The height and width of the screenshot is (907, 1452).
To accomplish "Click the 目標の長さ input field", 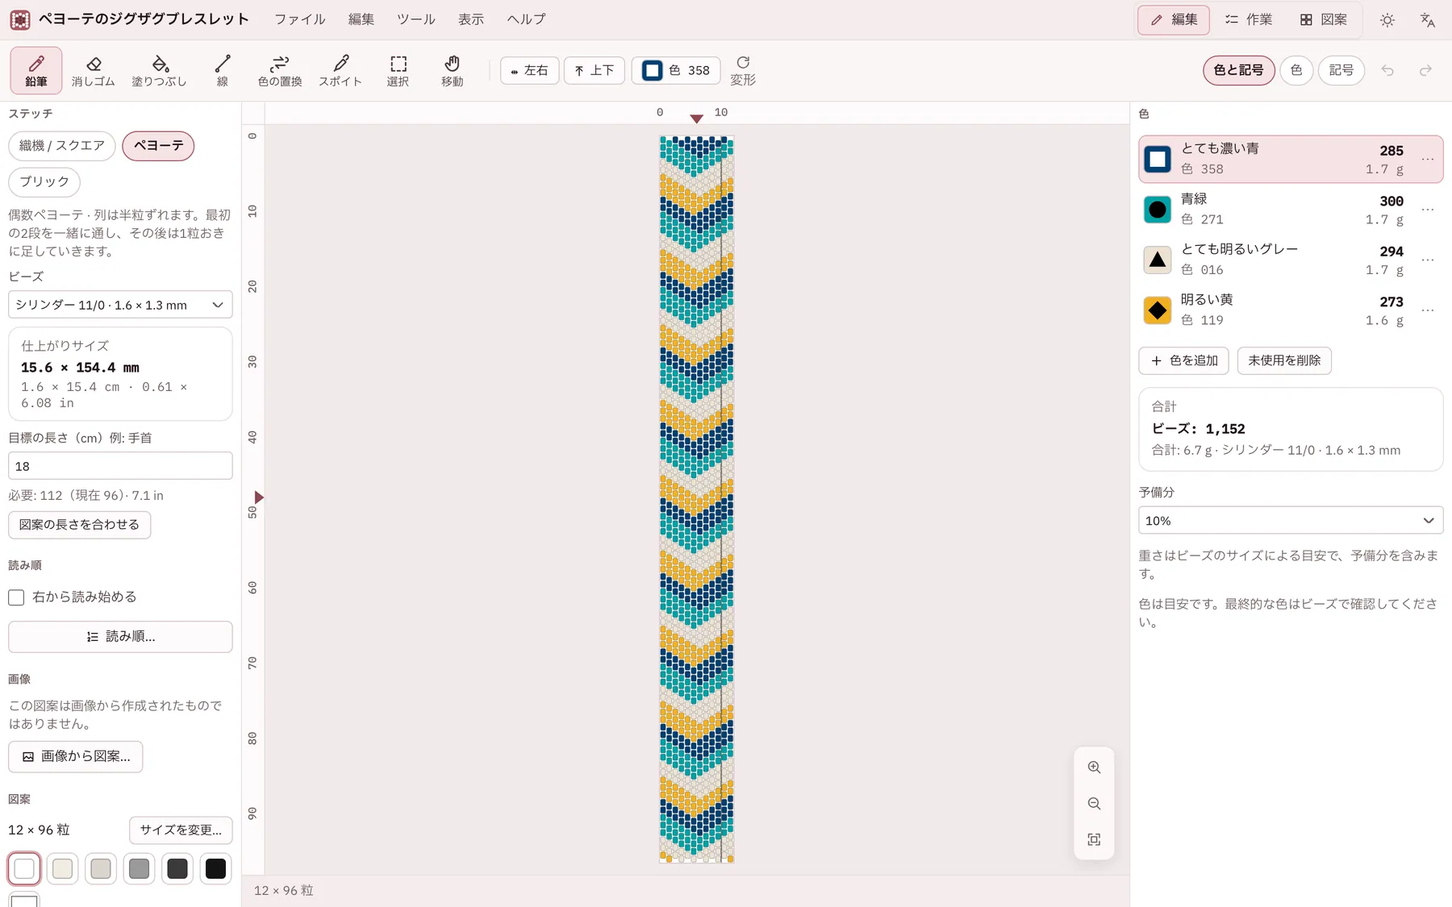I will click(x=120, y=466).
